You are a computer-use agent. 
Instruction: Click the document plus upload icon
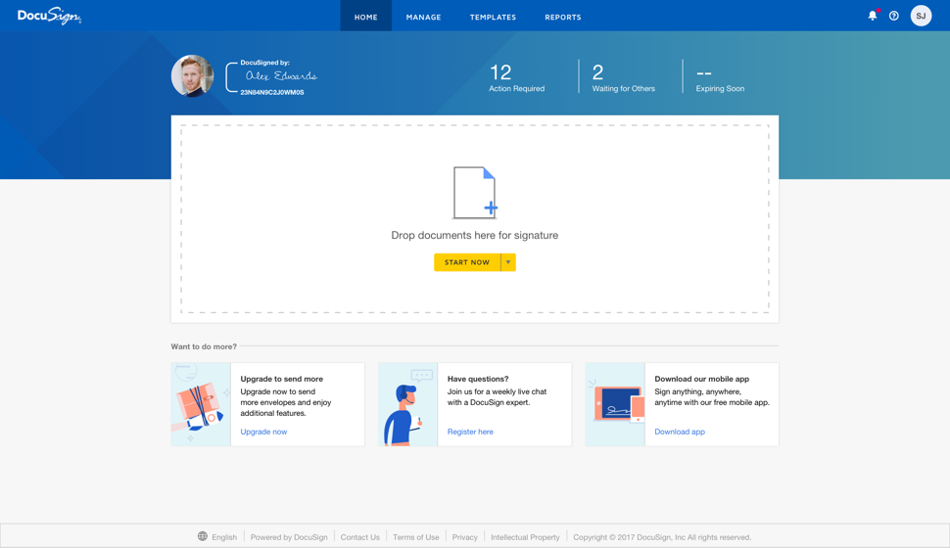coord(475,193)
